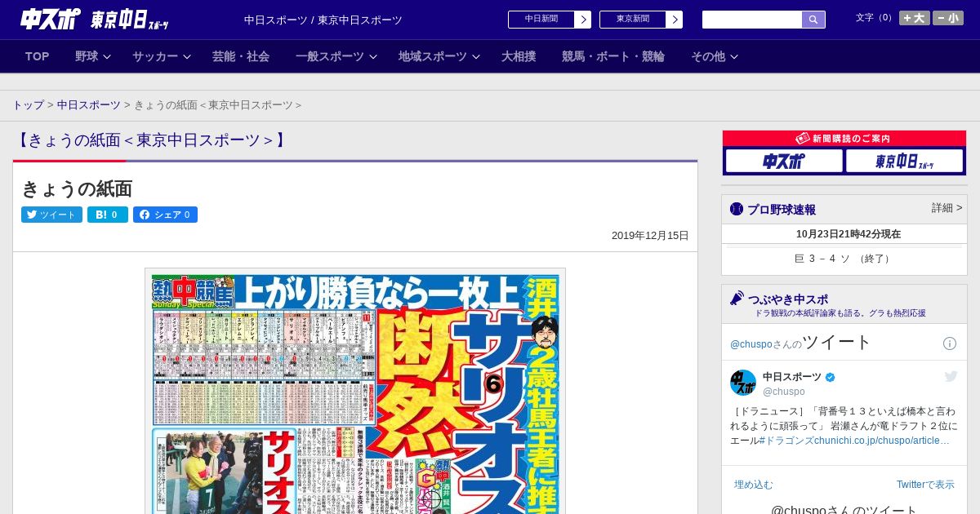980x514 pixels.
Task: Click the arrow beside 東京新聞
Action: point(675,20)
